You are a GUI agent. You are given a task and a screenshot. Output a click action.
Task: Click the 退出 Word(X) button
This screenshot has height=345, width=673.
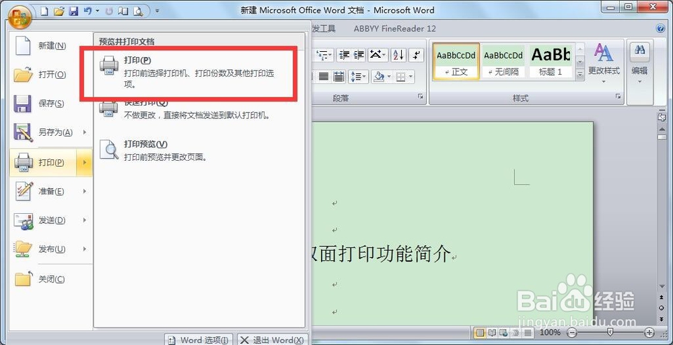tap(273, 340)
